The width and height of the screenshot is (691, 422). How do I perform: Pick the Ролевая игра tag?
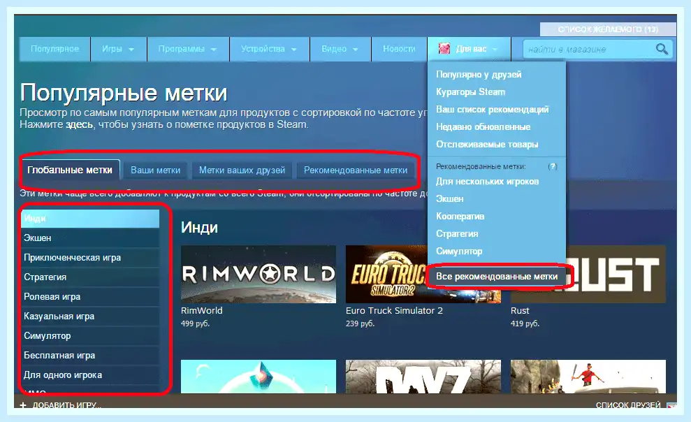pyautogui.click(x=90, y=297)
